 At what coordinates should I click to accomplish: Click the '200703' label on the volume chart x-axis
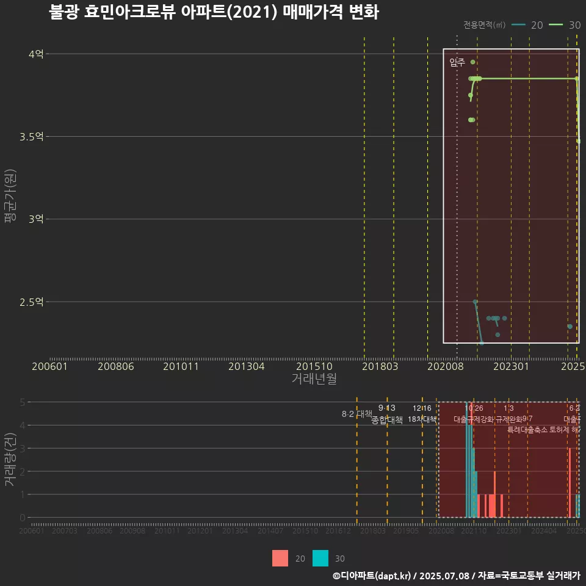tap(65, 530)
